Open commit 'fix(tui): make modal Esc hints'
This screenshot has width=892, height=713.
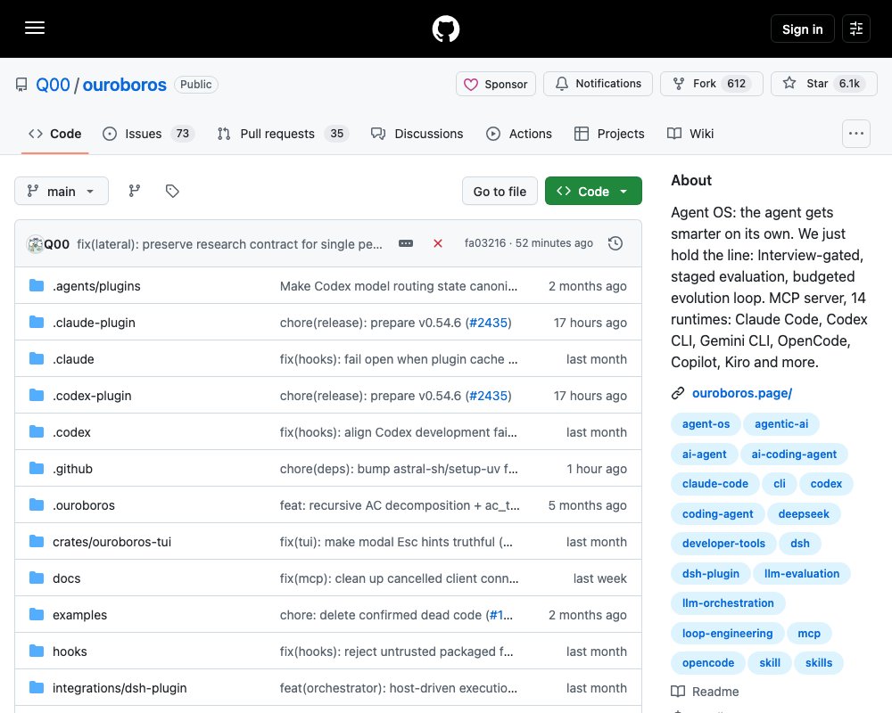pos(396,542)
